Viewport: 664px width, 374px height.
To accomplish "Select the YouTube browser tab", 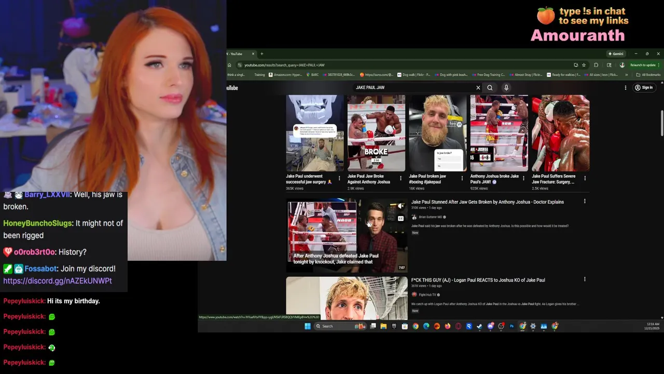I will [239, 54].
